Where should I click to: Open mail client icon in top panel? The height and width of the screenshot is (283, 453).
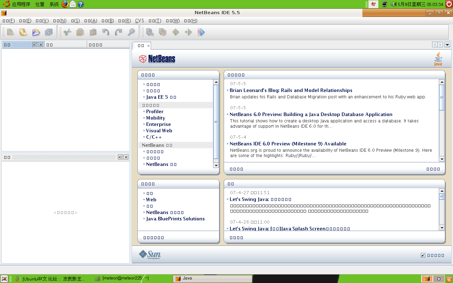(73, 4)
